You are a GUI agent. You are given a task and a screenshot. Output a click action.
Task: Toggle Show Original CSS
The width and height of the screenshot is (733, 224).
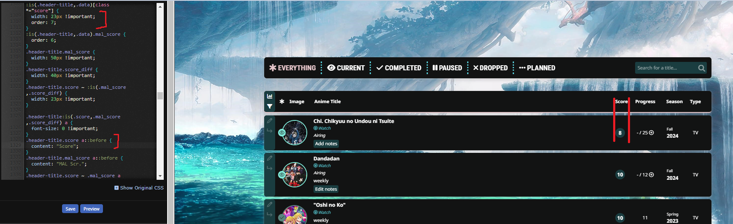[139, 188]
